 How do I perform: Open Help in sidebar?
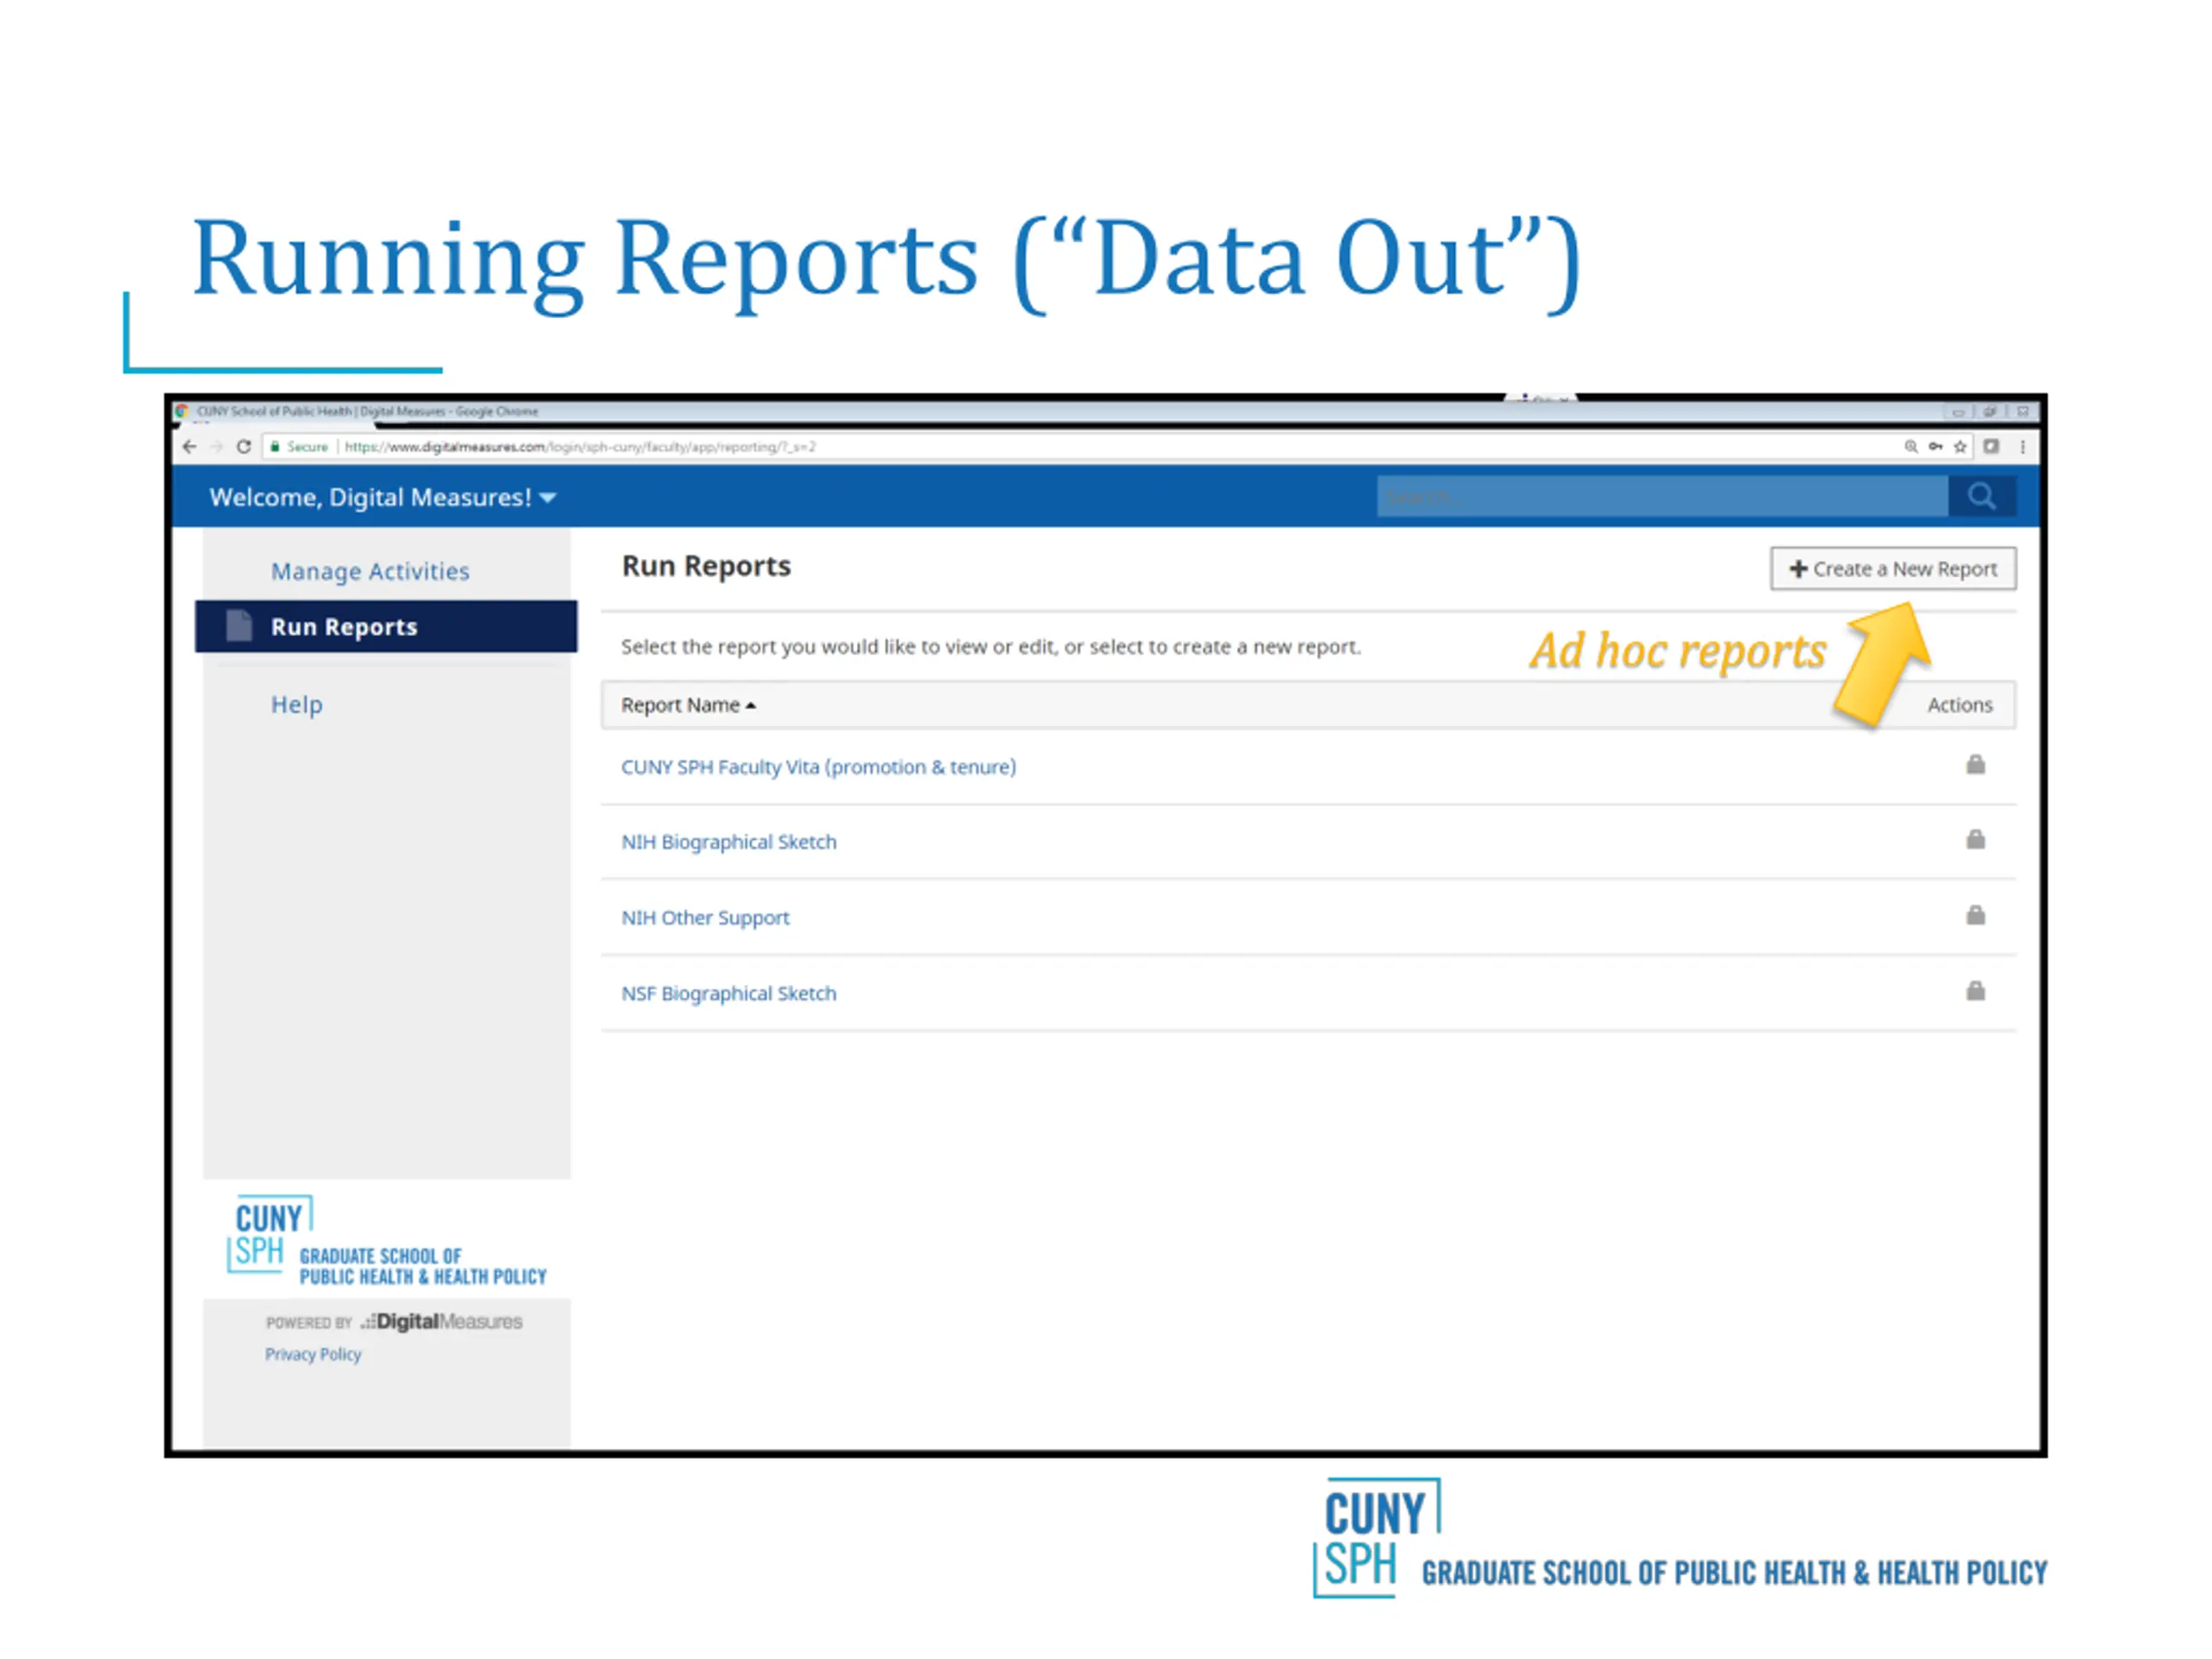coord(297,704)
